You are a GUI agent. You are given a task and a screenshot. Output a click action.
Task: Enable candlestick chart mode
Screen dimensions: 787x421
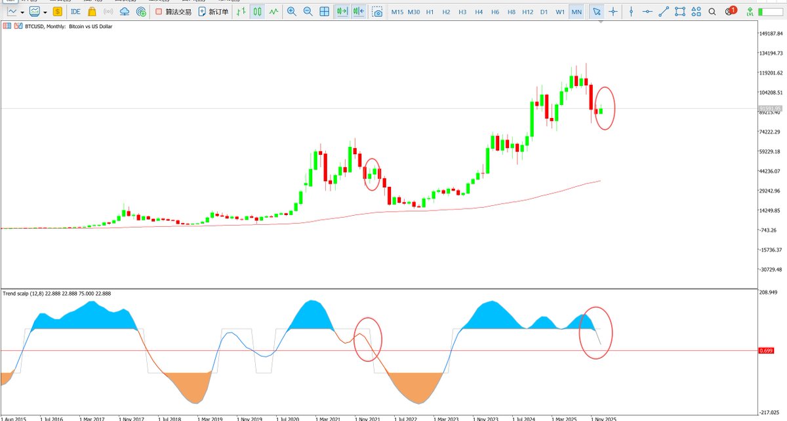pyautogui.click(x=256, y=11)
